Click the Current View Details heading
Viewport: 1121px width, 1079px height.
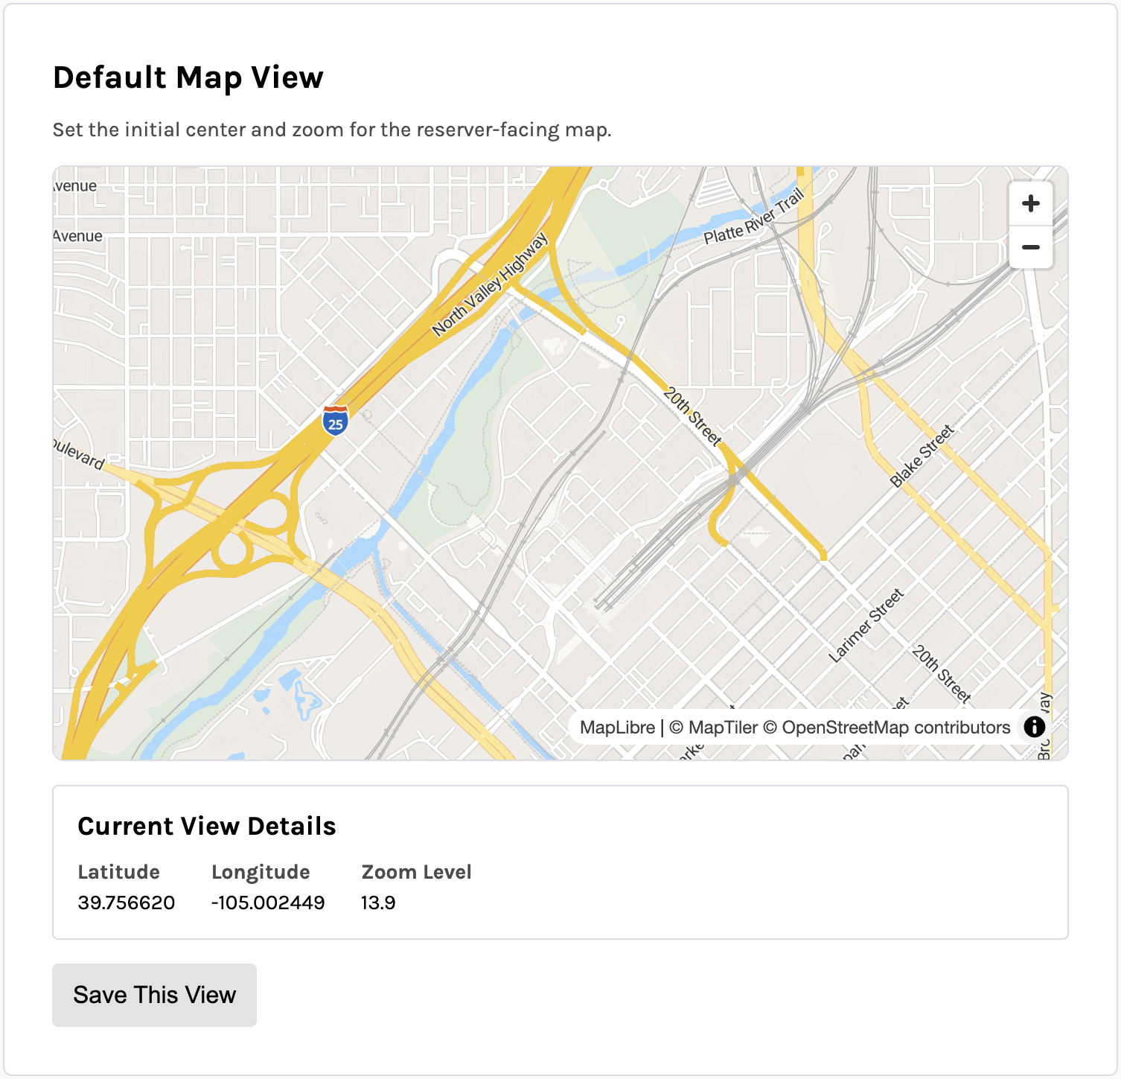pyautogui.click(x=207, y=826)
